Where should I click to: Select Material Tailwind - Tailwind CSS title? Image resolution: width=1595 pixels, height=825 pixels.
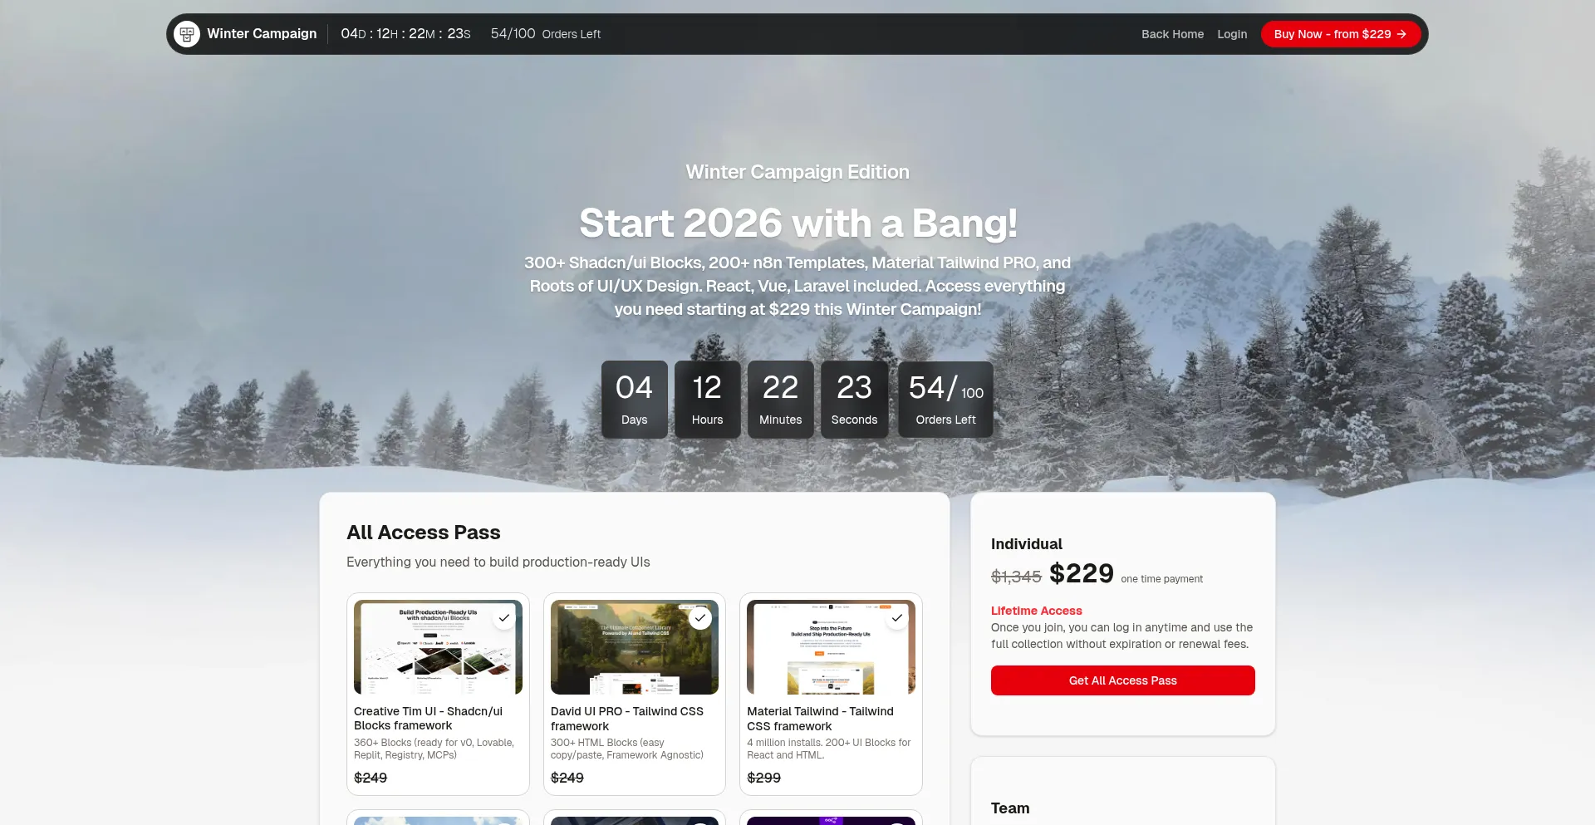[820, 719]
